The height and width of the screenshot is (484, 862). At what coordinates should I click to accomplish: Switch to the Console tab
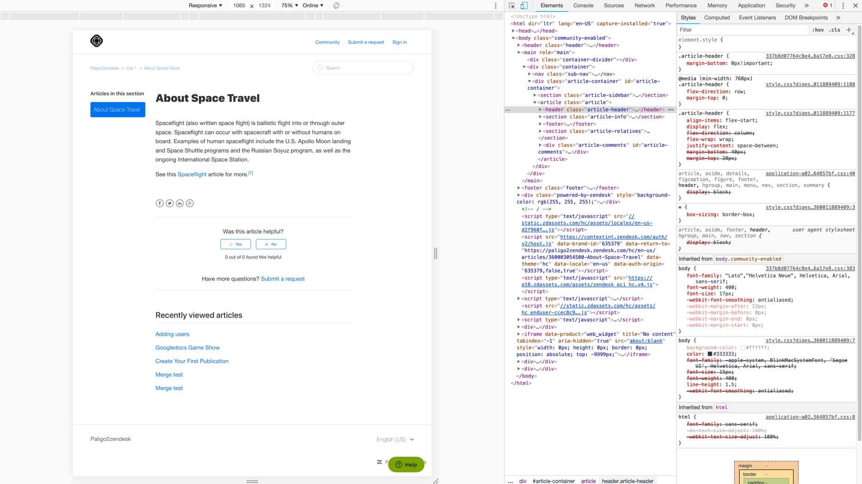582,6
